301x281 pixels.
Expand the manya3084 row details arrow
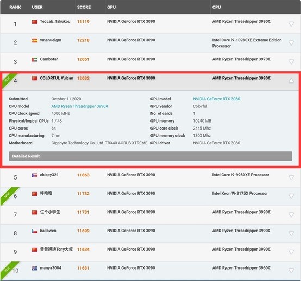pos(291,270)
